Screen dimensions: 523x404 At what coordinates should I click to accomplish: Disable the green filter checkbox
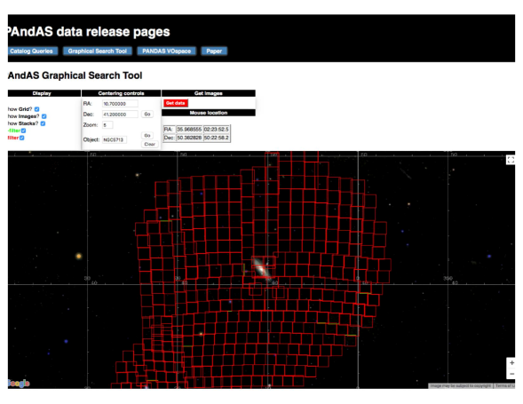24,131
